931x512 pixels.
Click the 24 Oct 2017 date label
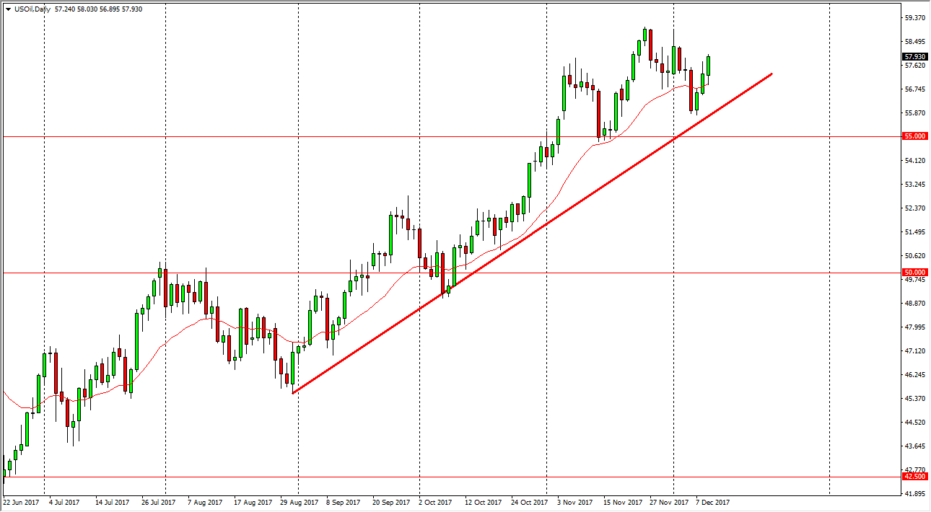(530, 502)
